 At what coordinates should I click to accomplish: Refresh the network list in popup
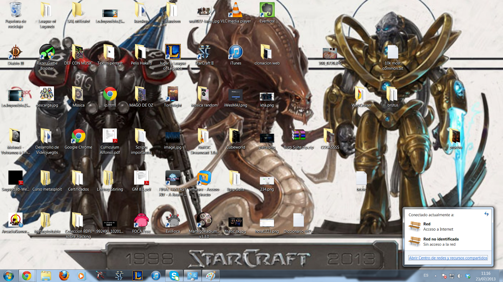click(486, 214)
